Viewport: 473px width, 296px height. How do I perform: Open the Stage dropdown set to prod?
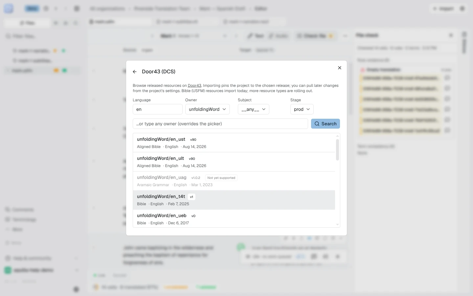pos(302,109)
